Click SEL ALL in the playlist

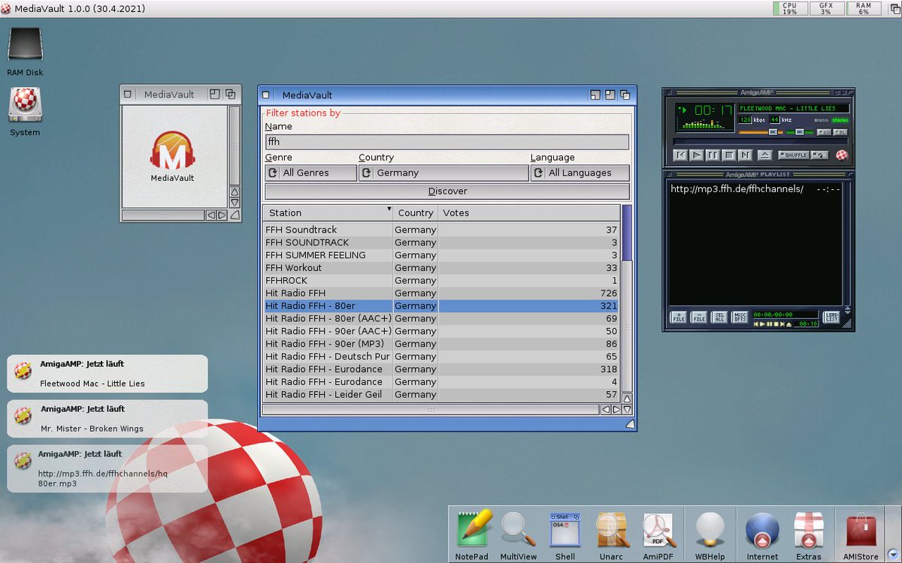pos(719,317)
